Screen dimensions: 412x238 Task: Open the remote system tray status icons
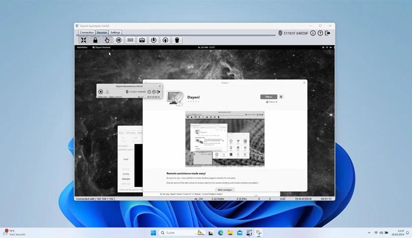[x=327, y=47]
